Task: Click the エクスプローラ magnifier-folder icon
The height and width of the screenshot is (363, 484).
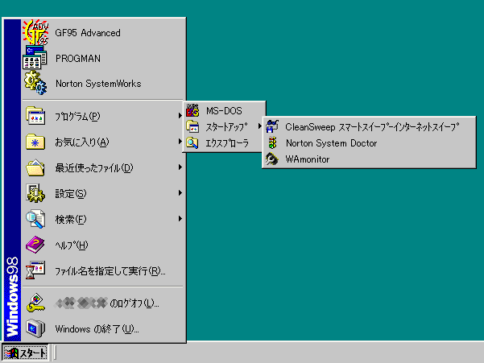Action: click(192, 142)
